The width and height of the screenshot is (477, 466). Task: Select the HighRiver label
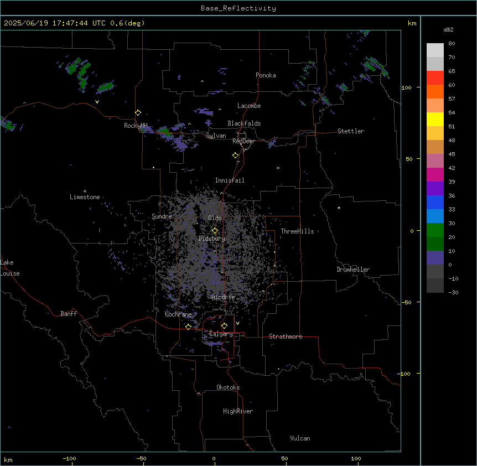238,411
